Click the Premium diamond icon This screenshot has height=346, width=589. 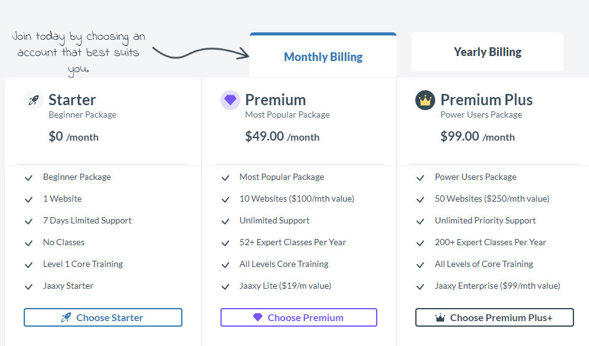[230, 100]
